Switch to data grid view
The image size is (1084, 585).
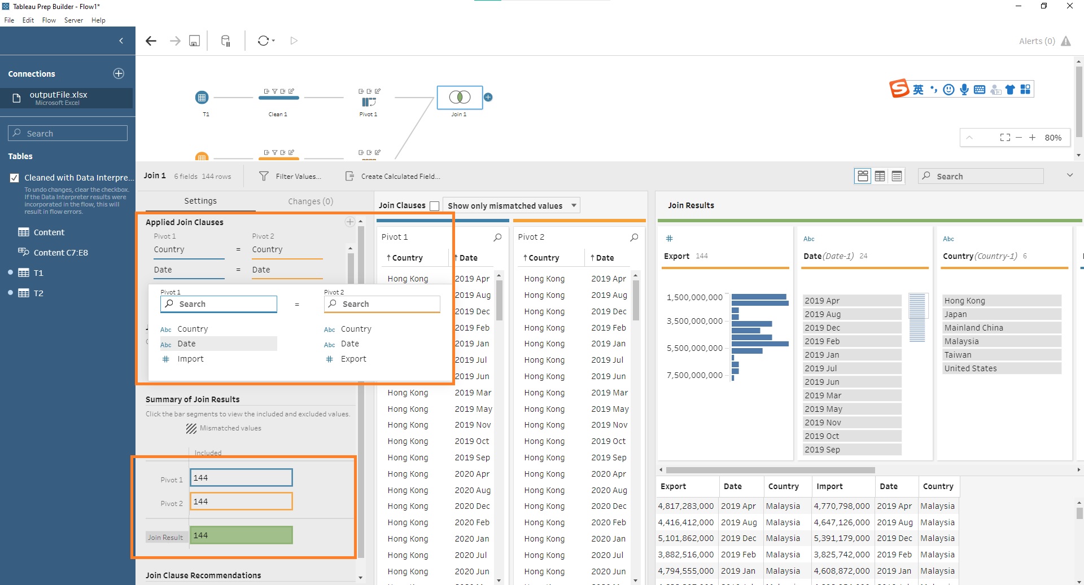[x=880, y=176]
